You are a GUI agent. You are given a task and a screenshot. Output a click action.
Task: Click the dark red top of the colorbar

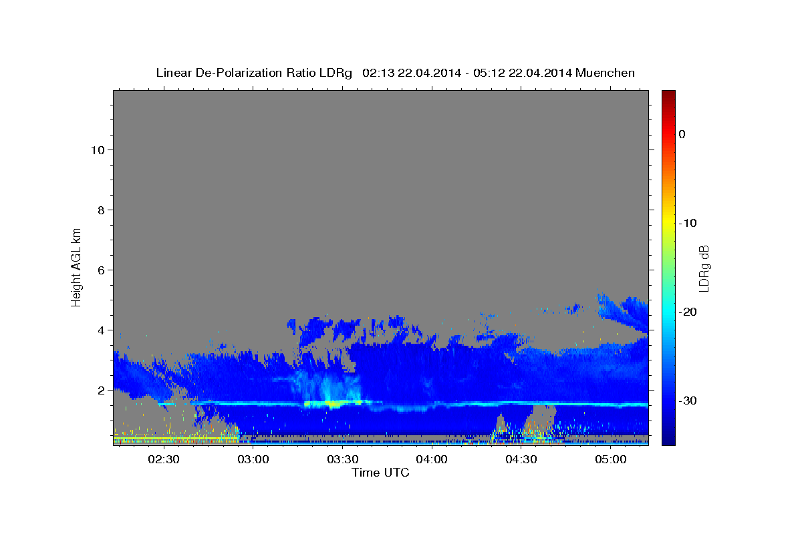pyautogui.click(x=668, y=95)
